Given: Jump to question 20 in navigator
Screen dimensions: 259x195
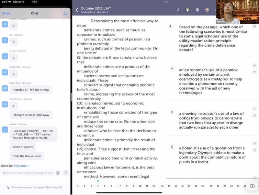Looking at the screenshot, I should [211, 186].
